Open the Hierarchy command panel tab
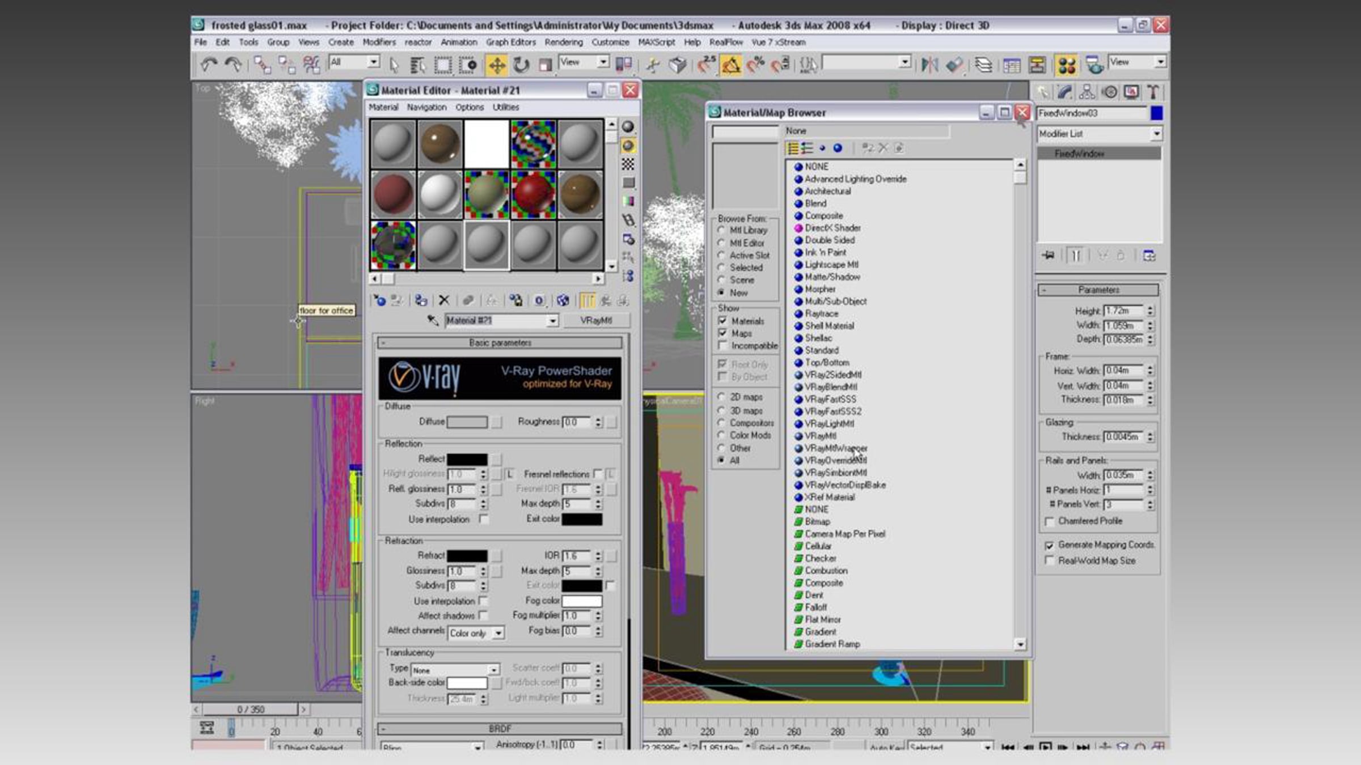This screenshot has height=765, width=1361. pos(1087,92)
